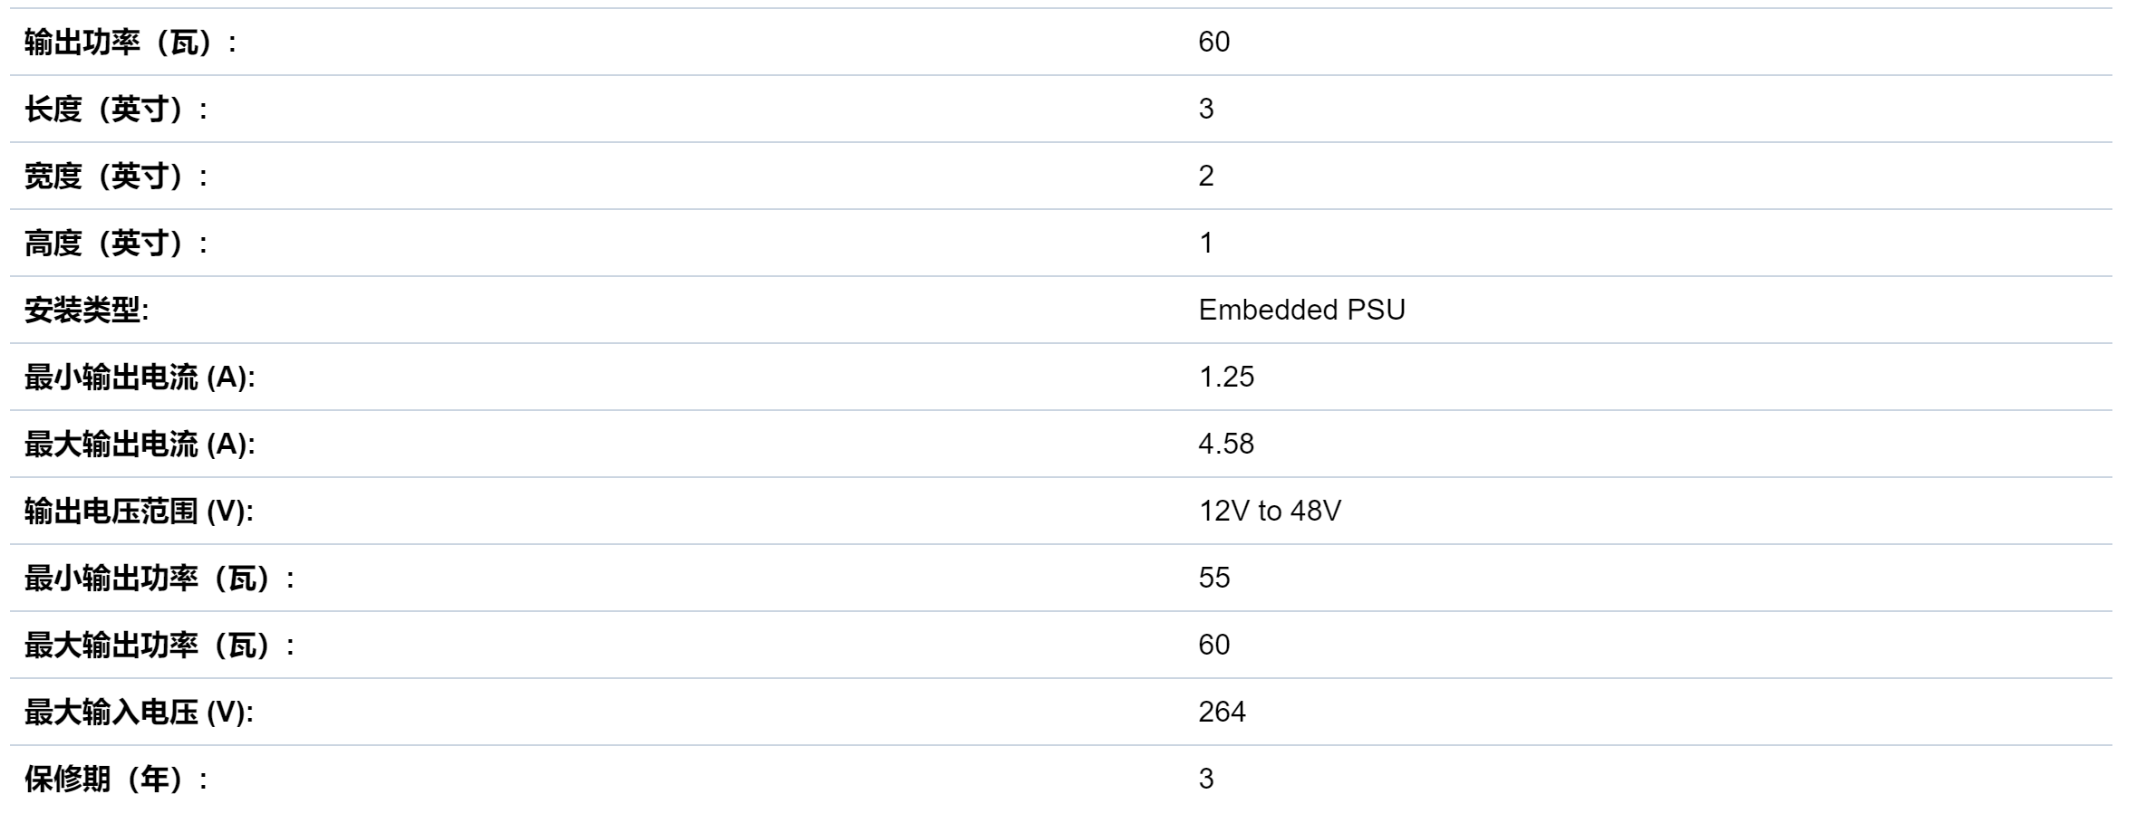Select the height value 1
This screenshot has width=2136, height=823.
[x=1205, y=243]
